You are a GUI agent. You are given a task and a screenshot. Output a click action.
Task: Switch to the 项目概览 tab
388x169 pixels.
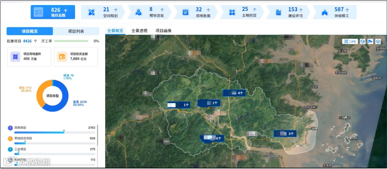[30, 31]
